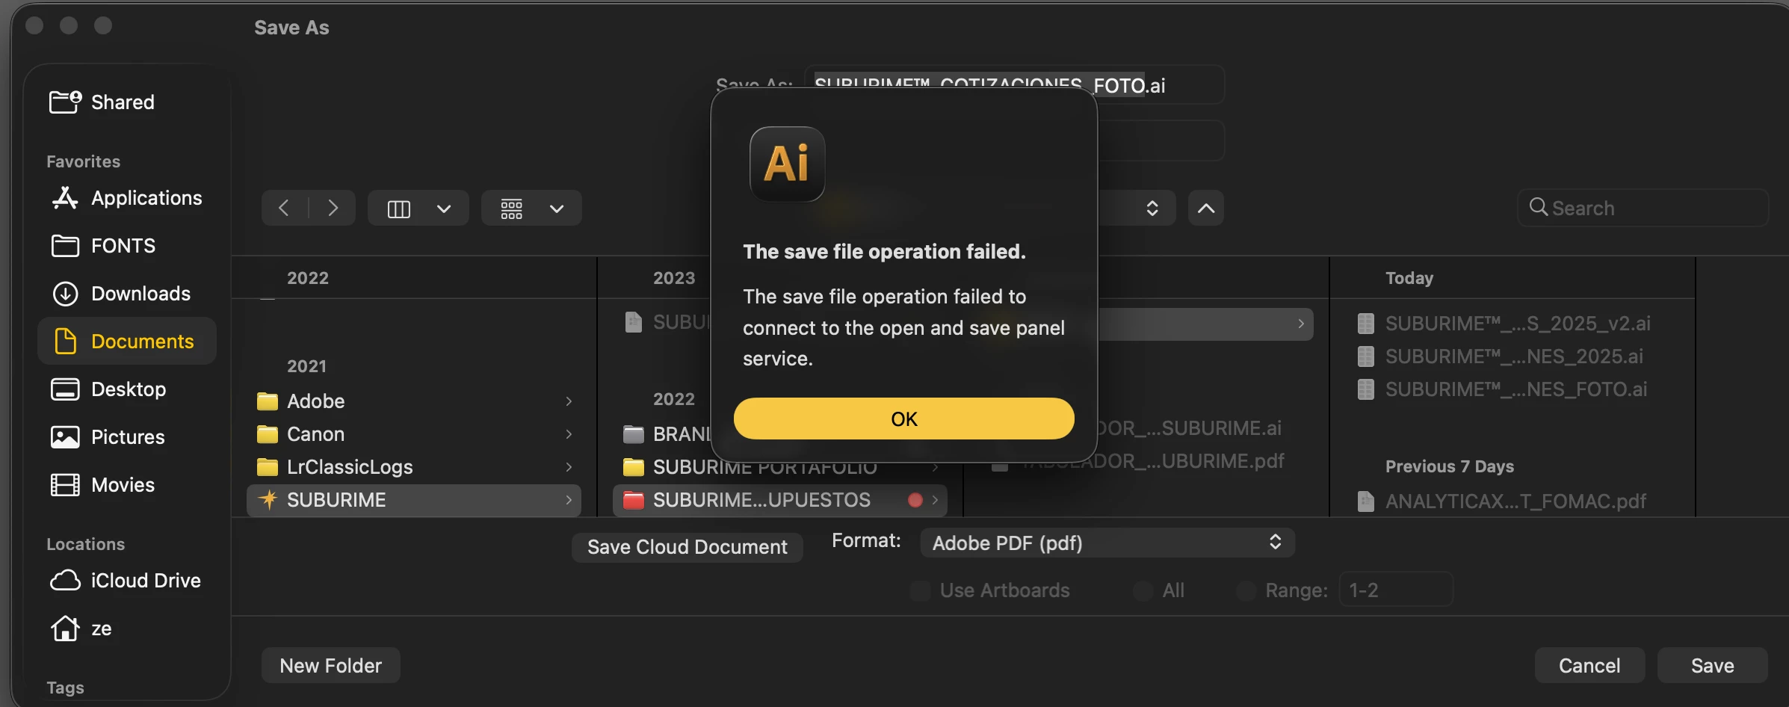1789x707 pixels.
Task: Click the Cancel button
Action: 1589,665
